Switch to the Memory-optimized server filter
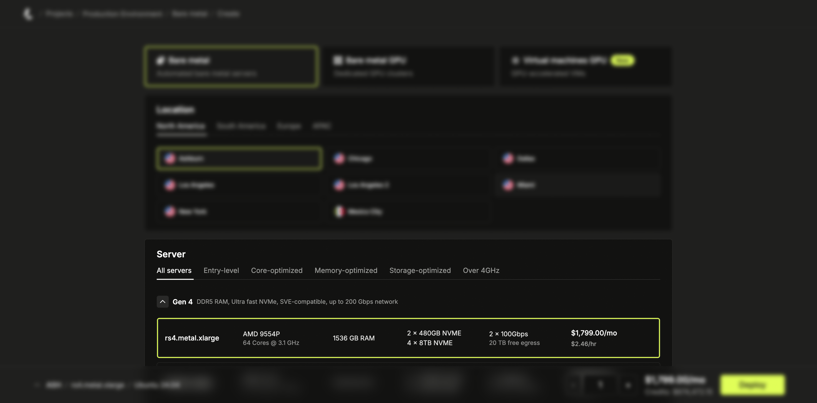This screenshot has width=817, height=403. [346, 270]
